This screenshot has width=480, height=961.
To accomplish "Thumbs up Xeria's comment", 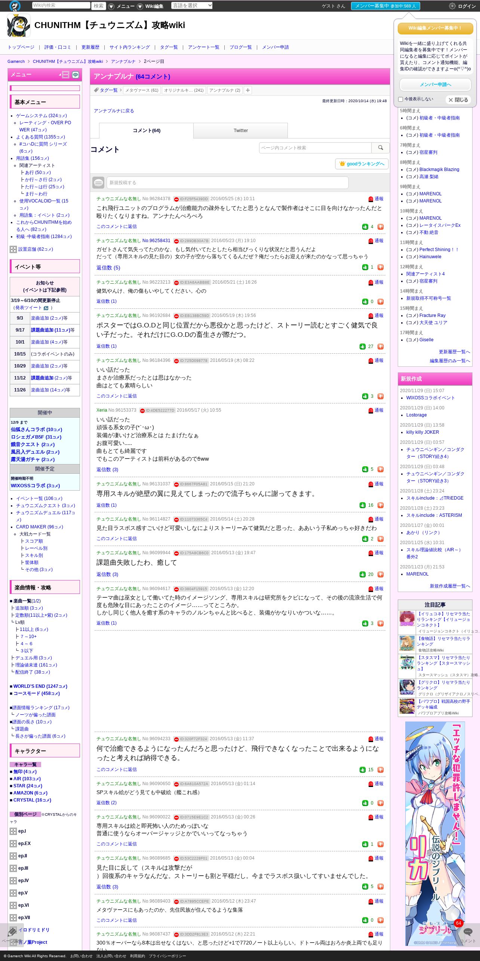I will point(365,469).
